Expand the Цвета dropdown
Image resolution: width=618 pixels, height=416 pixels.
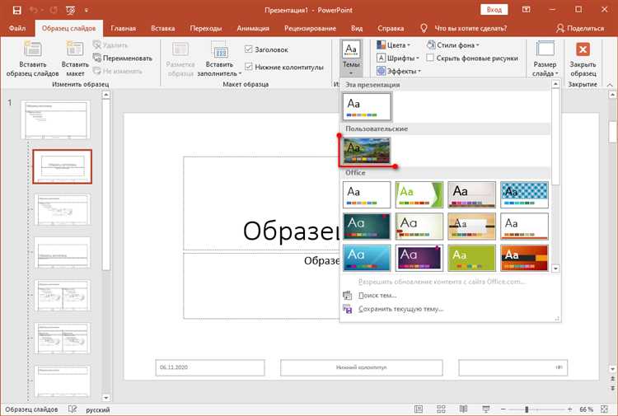396,45
